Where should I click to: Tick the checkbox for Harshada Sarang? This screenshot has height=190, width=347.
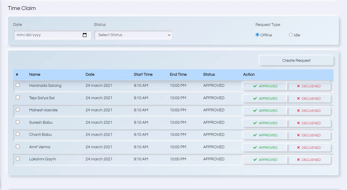point(18,85)
